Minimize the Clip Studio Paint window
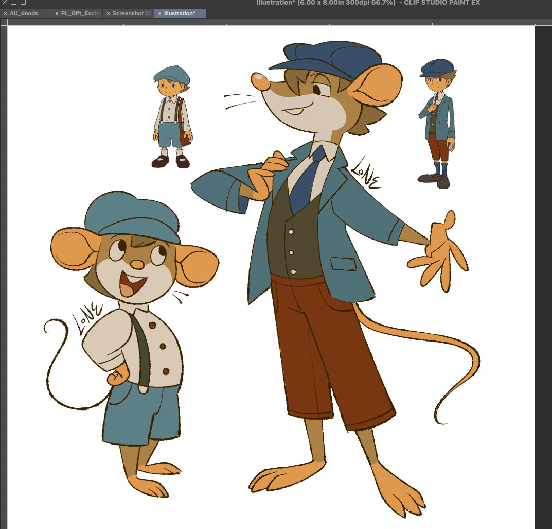Viewport: 552px width, 529px height. pos(14,3)
